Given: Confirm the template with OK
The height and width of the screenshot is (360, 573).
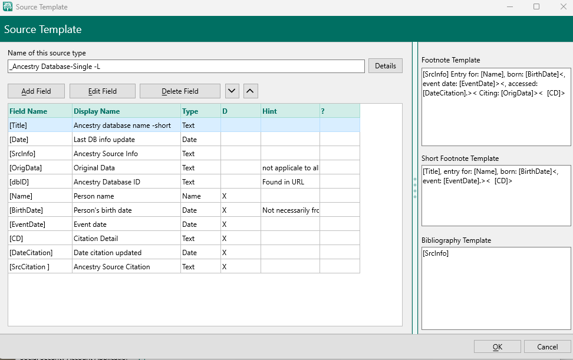Looking at the screenshot, I should point(497,346).
